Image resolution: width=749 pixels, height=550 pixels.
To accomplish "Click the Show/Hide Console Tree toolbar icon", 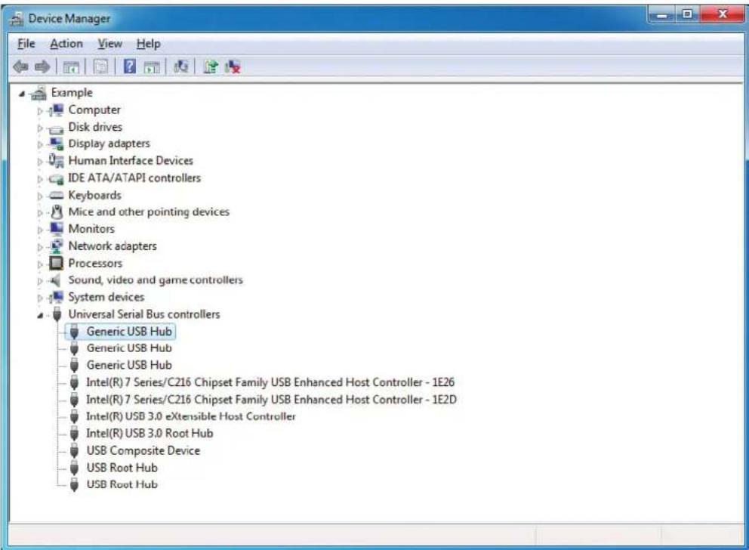I will 71,67.
